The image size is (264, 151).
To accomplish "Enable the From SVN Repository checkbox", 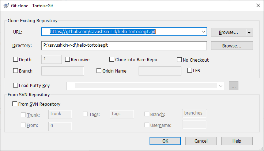I will coord(15,104).
